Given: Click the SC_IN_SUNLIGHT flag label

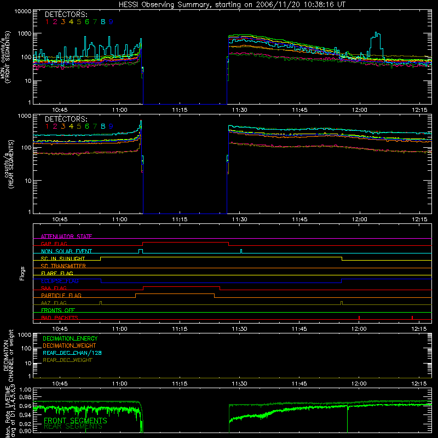Looking at the screenshot, I should [x=63, y=258].
